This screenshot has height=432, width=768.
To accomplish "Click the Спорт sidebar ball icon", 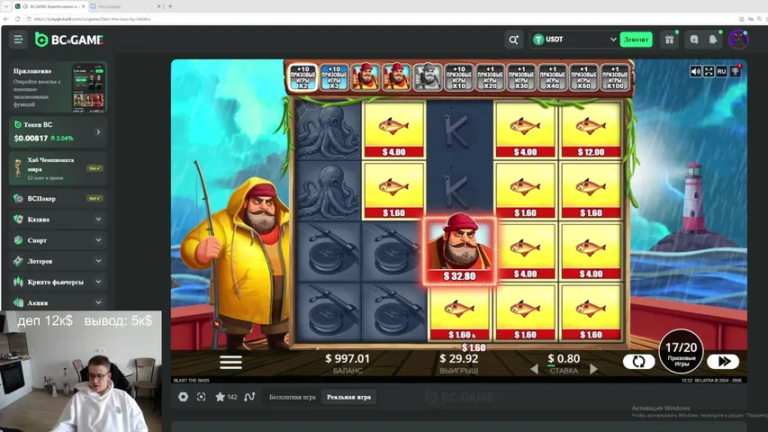I will coord(18,240).
